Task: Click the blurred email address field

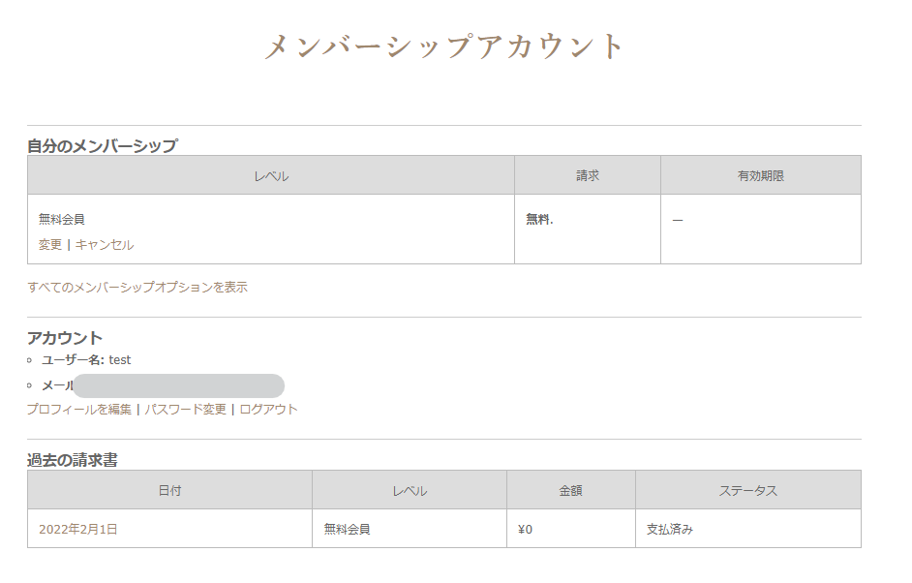Action: coord(178,385)
